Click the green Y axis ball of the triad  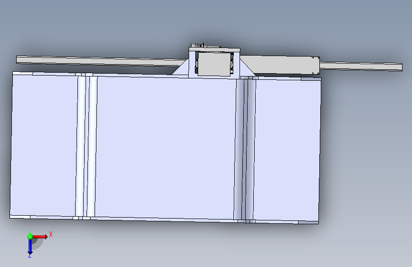[x=30, y=237]
